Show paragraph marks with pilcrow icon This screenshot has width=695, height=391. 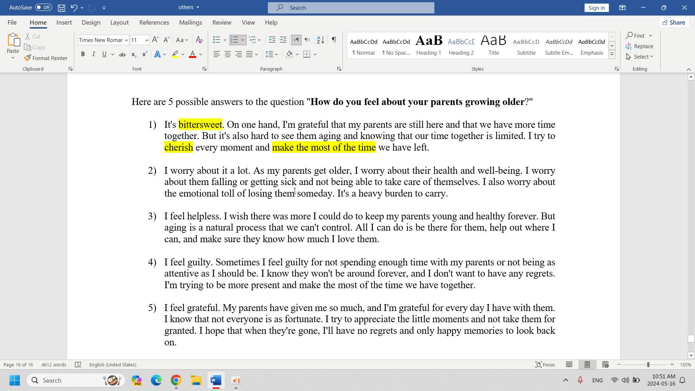(x=334, y=40)
